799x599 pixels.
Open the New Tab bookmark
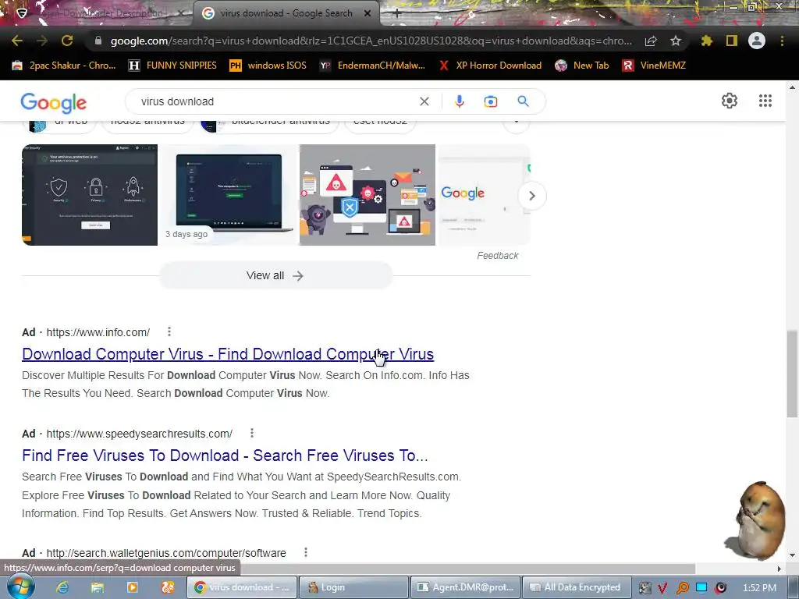(582, 66)
